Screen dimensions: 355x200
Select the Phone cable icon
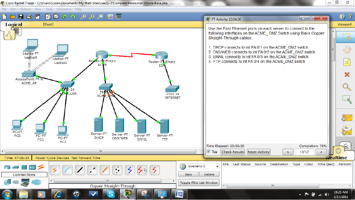point(117,170)
